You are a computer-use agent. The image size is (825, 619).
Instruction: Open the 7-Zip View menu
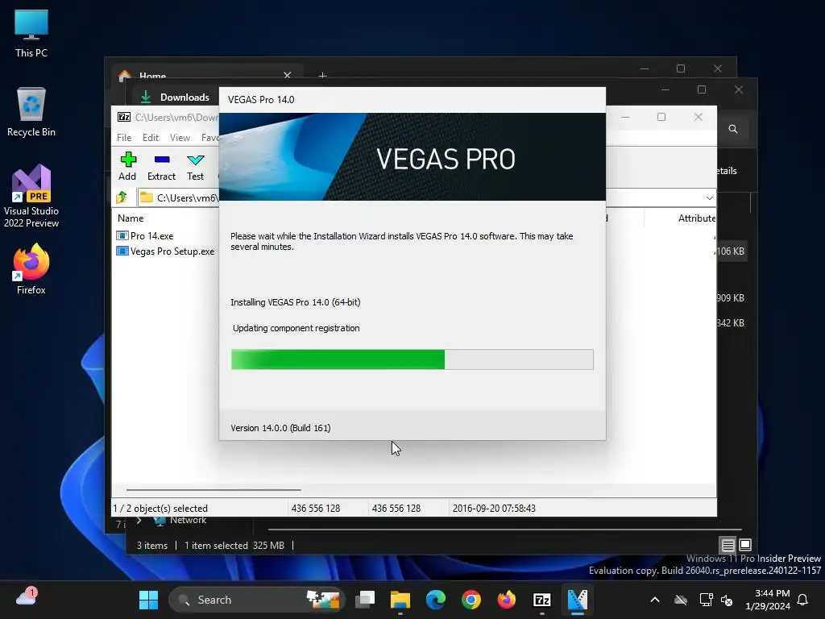tap(180, 137)
